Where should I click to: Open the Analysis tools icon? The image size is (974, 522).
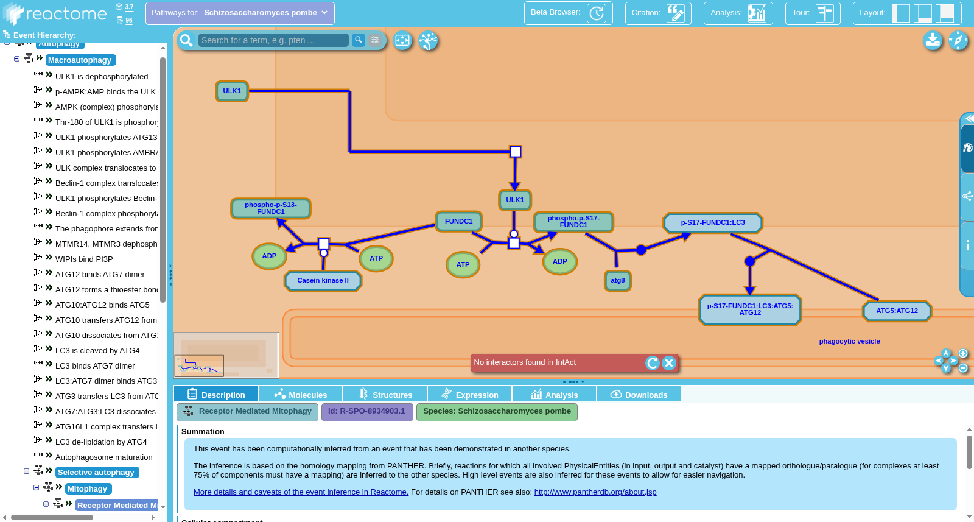[x=757, y=13]
